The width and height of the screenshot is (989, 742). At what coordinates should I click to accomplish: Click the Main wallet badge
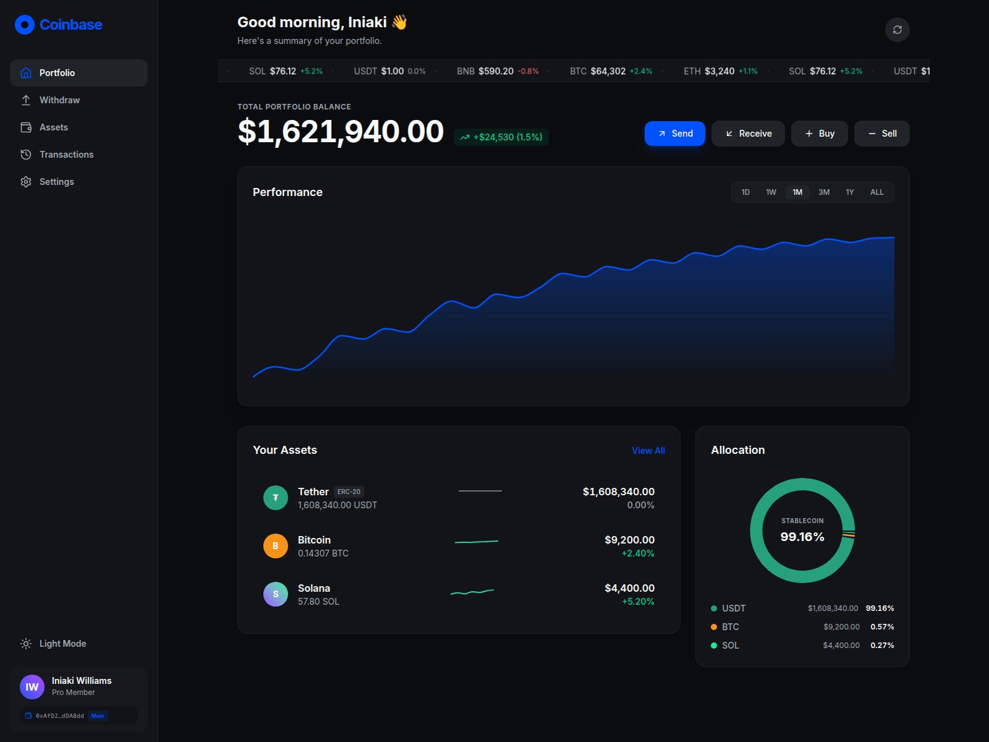(x=98, y=715)
